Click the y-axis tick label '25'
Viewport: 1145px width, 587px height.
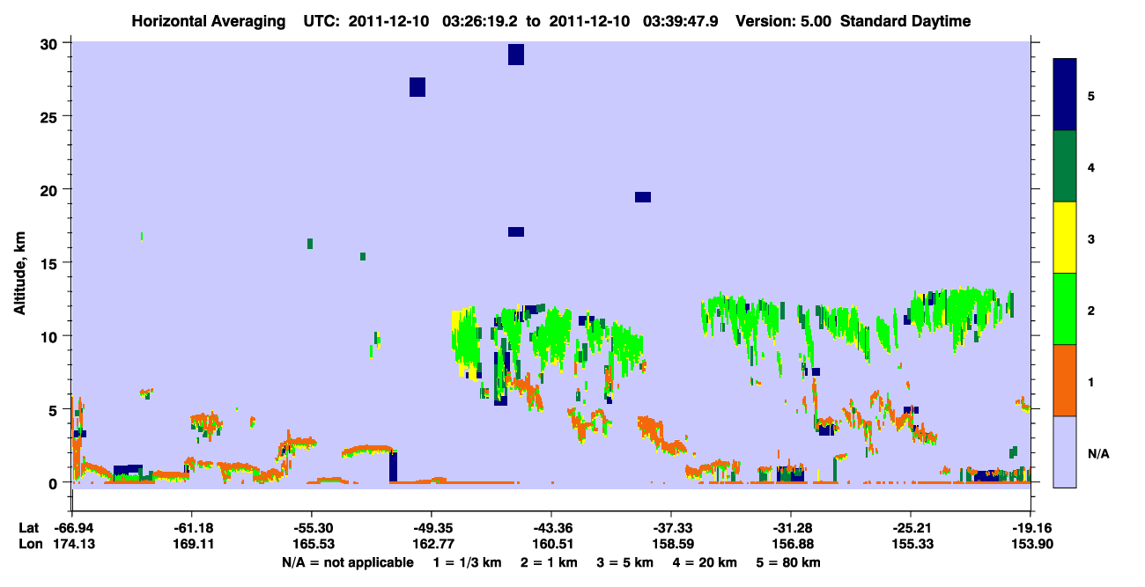click(51, 116)
